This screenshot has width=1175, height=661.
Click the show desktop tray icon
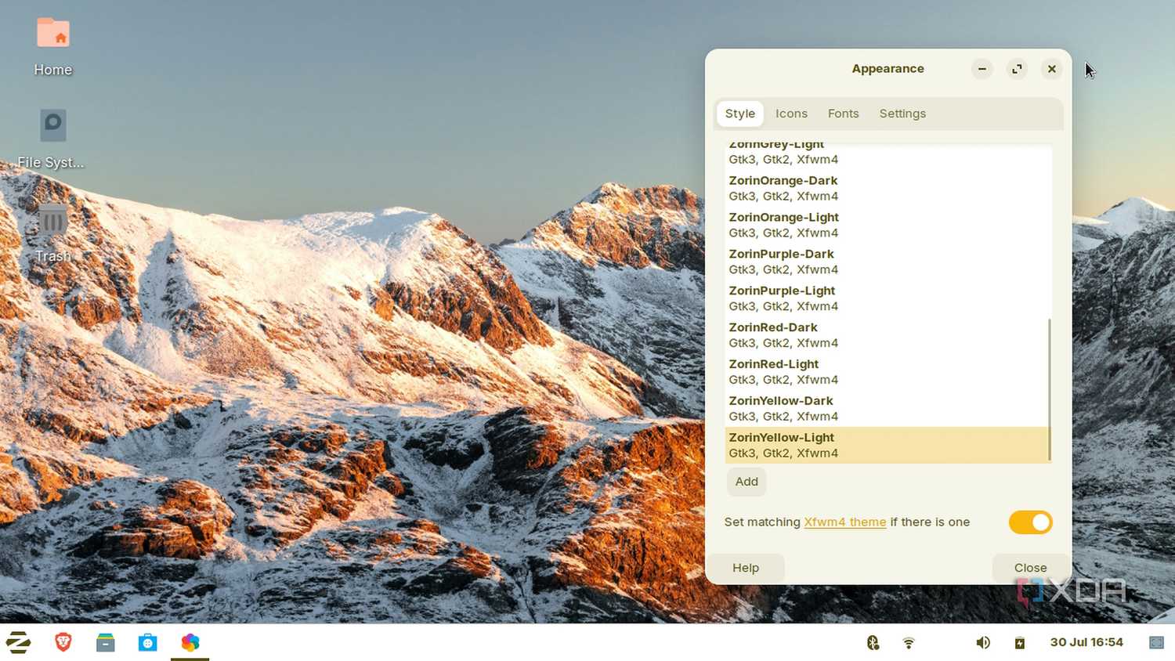point(1156,643)
